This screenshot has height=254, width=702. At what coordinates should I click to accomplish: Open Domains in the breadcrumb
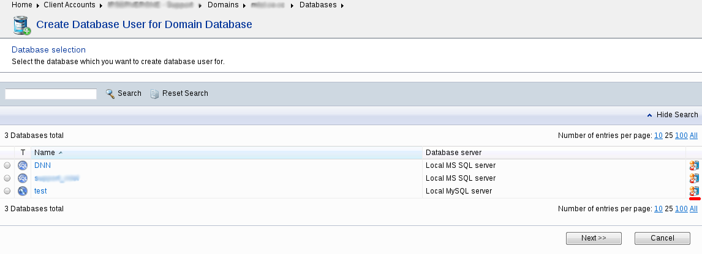point(223,5)
